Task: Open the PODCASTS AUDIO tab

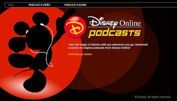Action: point(75,5)
